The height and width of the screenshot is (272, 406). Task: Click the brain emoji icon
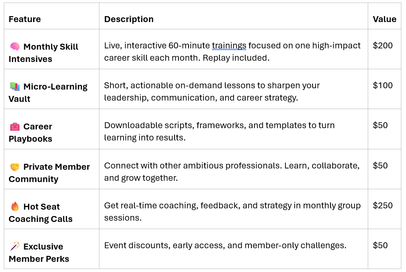tap(15, 47)
